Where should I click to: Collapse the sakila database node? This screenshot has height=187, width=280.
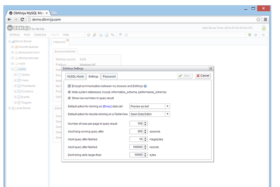12,69
